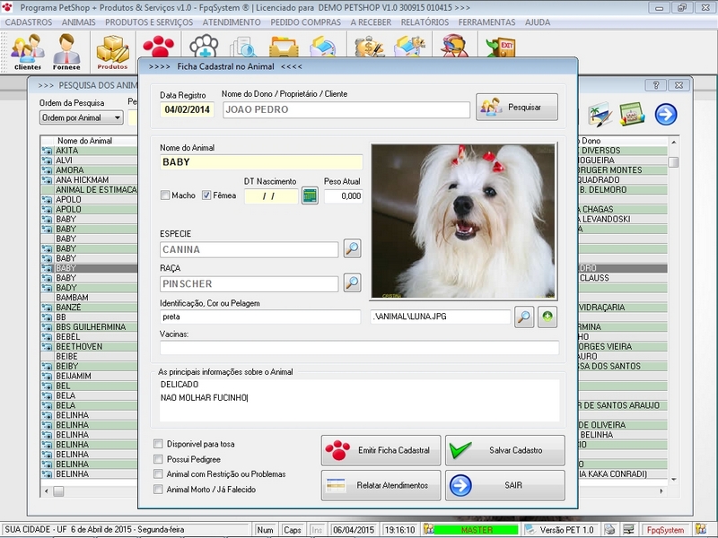The height and width of the screenshot is (538, 718).
Task: Check the Macho checkbox
Action: pos(165,195)
